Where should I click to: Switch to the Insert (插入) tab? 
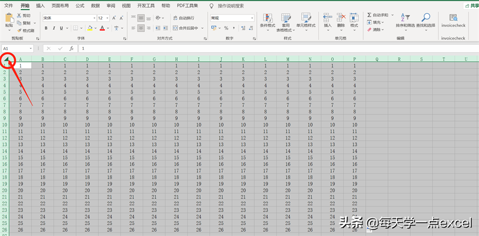(40, 6)
